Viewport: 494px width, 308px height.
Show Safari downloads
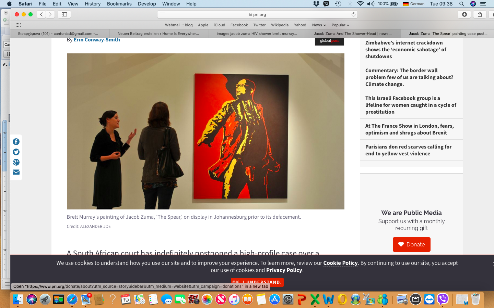tap(464, 14)
